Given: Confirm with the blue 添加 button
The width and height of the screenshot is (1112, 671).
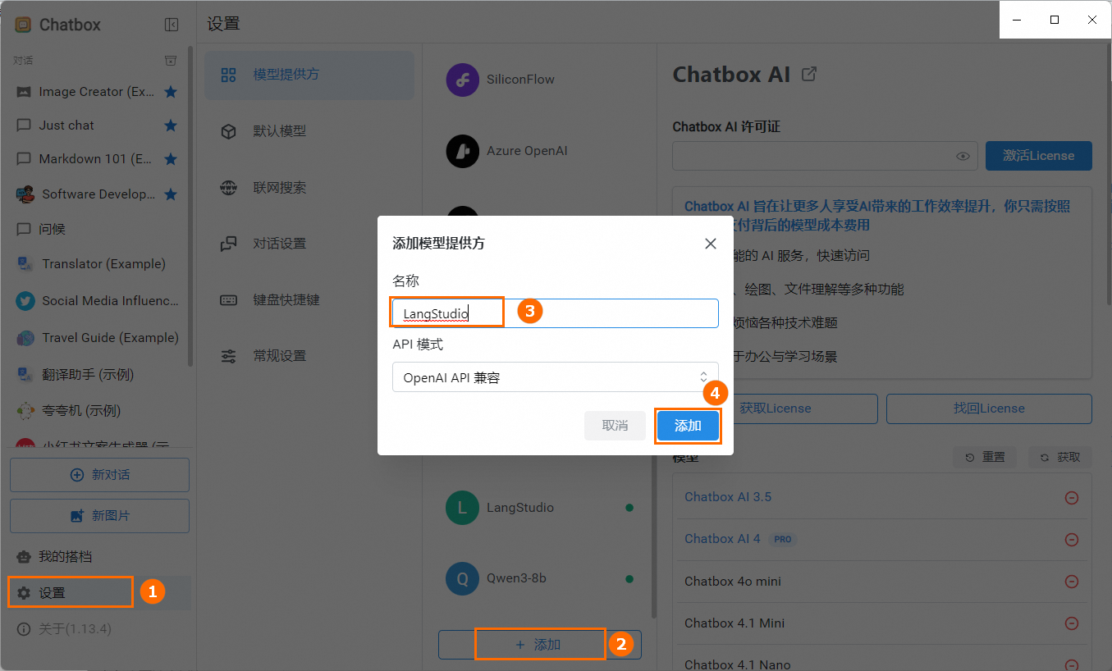Looking at the screenshot, I should [x=688, y=426].
